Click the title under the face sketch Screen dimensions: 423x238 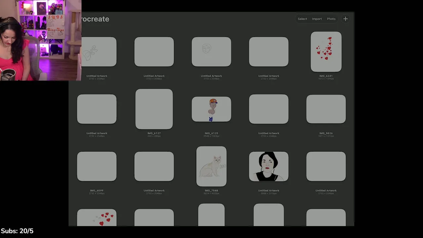coord(211,76)
